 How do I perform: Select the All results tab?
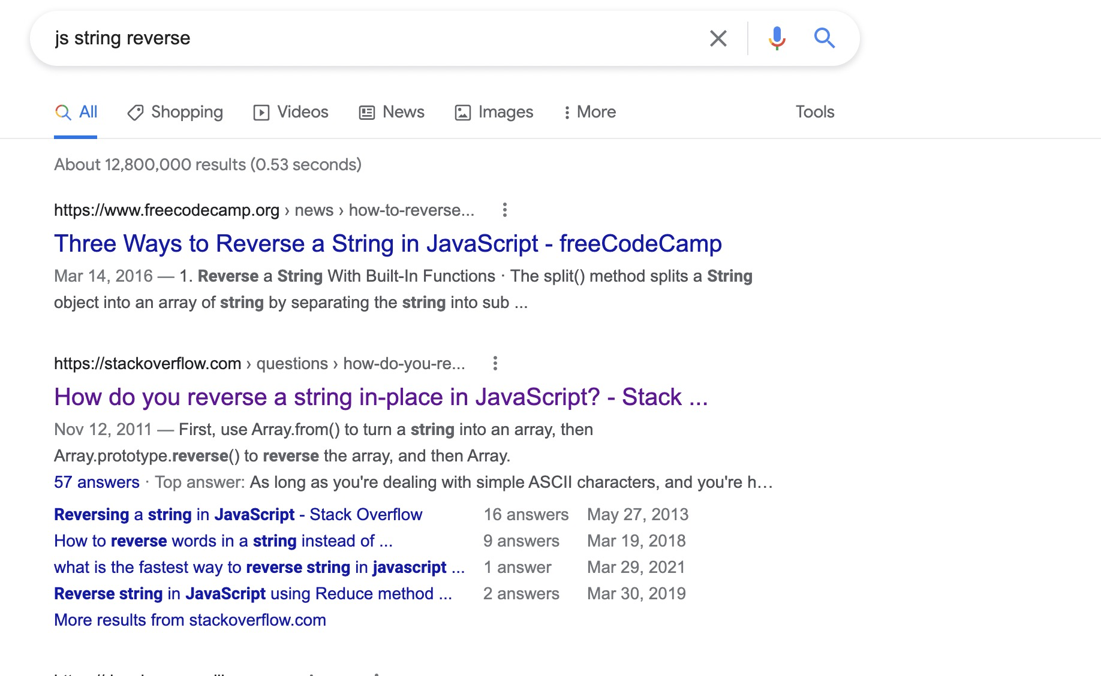pos(76,112)
